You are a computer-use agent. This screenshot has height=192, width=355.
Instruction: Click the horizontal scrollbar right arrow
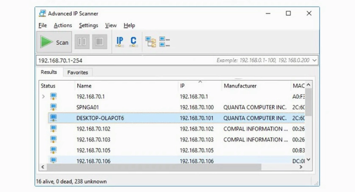pos(301,167)
